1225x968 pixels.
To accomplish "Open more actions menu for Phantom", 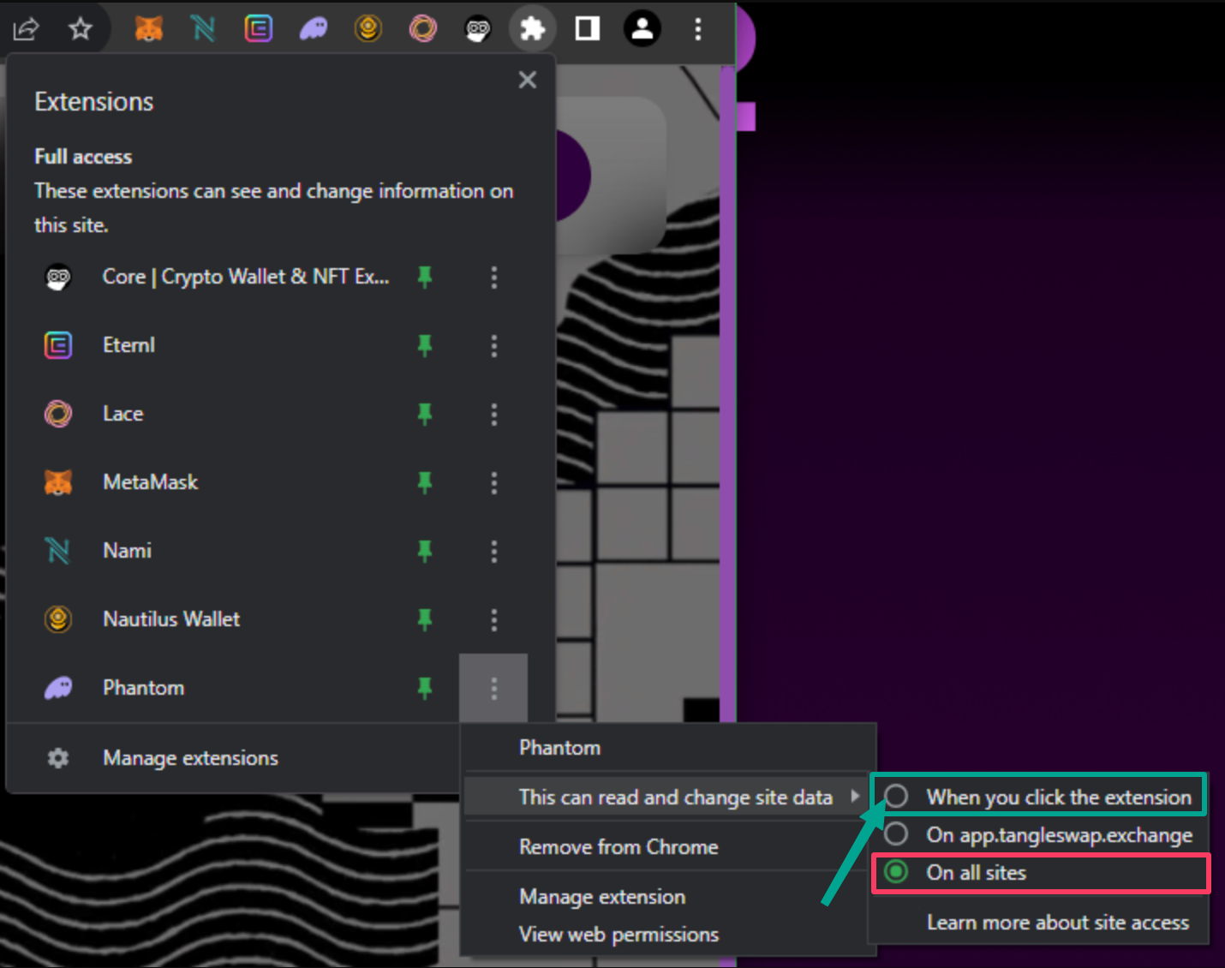I will [x=493, y=688].
